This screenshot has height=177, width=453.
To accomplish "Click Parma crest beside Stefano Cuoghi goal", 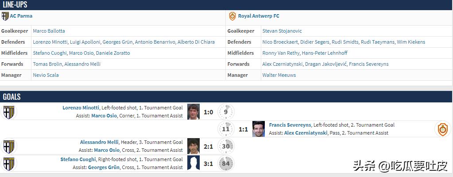I will [8, 163].
